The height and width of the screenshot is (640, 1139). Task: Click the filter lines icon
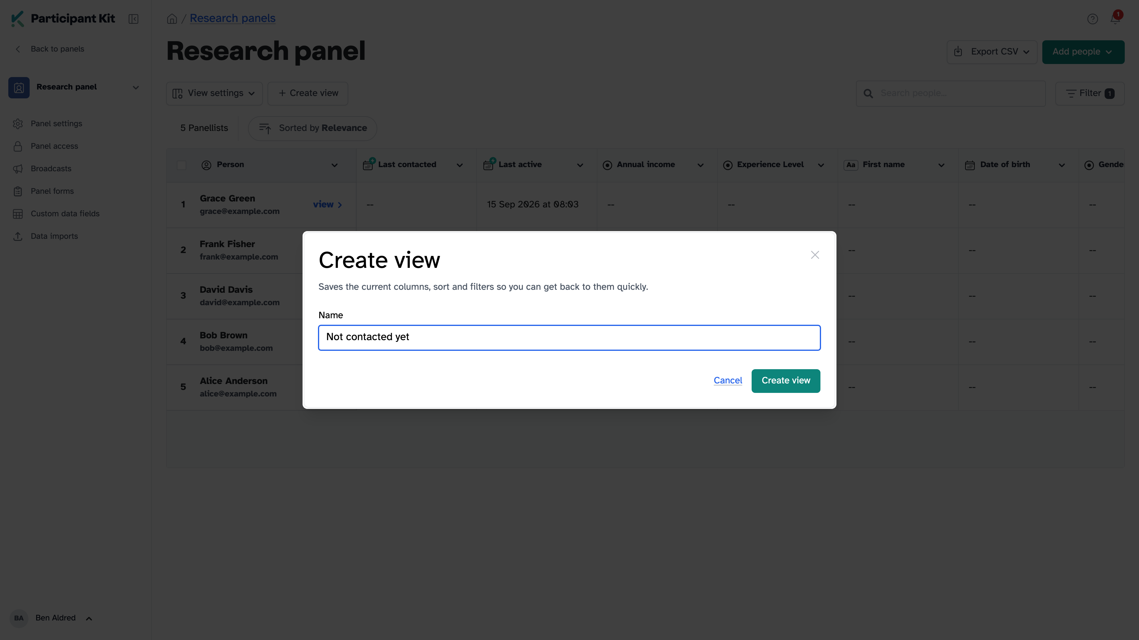tap(1071, 94)
